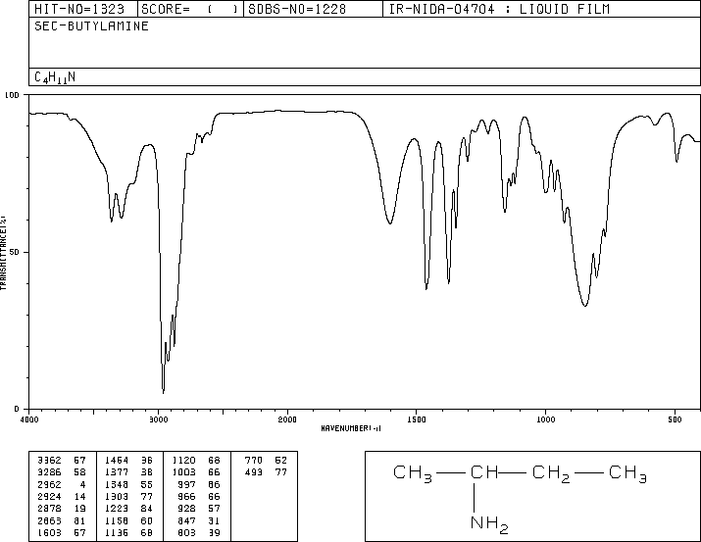Click the rightmost CH3 in structure
Viewport: 701px width, 542px height.
tap(627, 473)
